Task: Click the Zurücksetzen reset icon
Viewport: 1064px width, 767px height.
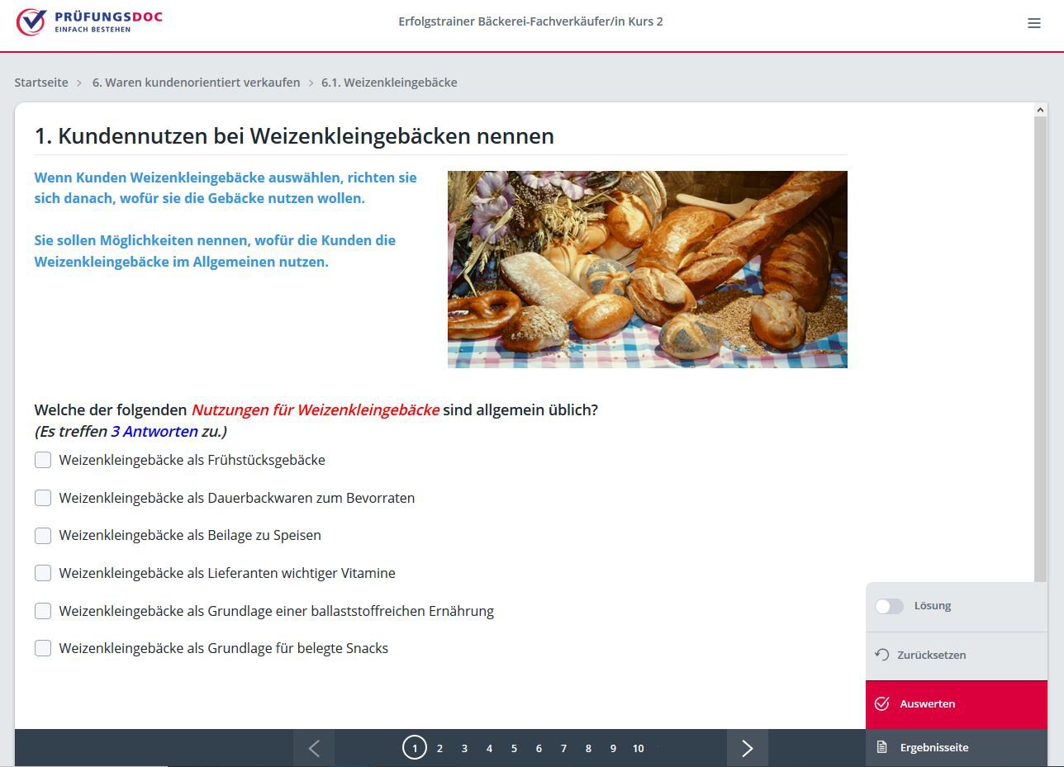Action: tap(882, 655)
